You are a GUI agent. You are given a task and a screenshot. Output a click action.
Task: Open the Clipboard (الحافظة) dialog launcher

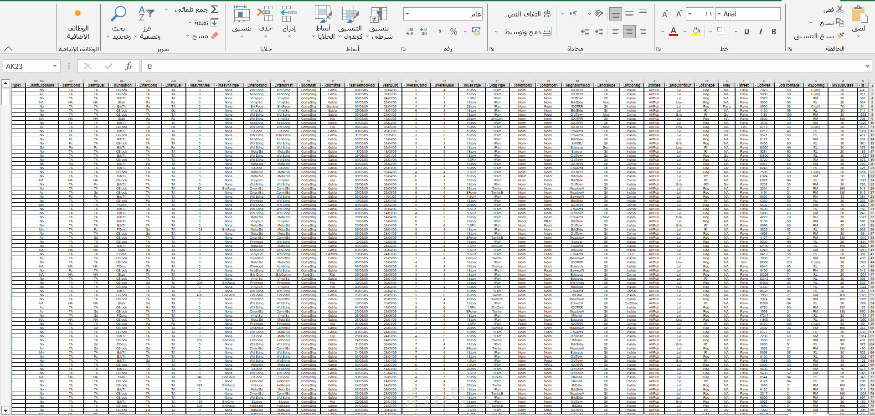[x=790, y=49]
